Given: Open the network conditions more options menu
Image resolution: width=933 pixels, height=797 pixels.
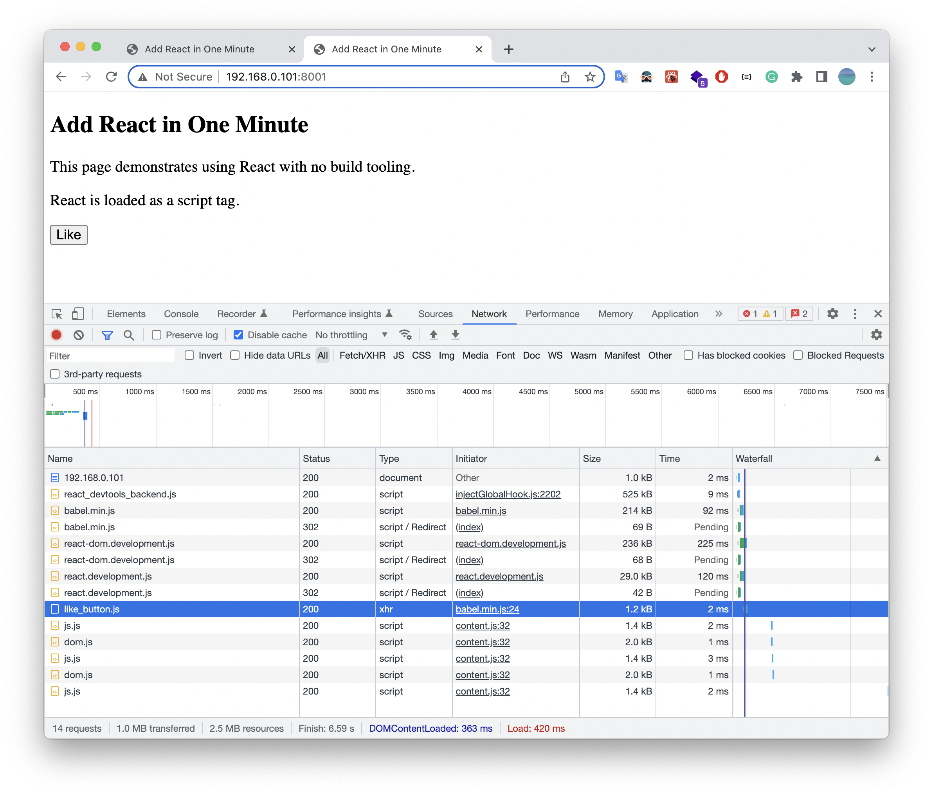Looking at the screenshot, I should point(405,335).
